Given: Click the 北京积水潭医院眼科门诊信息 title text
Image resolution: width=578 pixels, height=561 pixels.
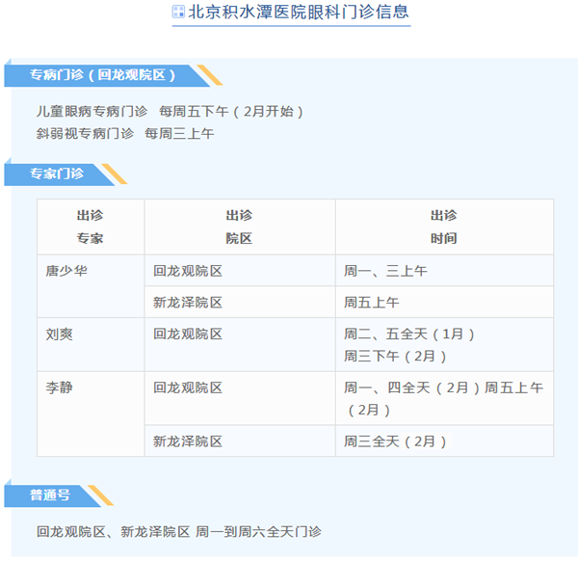Looking at the screenshot, I should [x=299, y=13].
